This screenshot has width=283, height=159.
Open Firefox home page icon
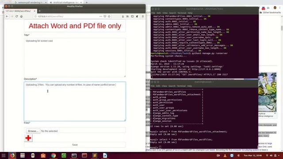[21, 16]
